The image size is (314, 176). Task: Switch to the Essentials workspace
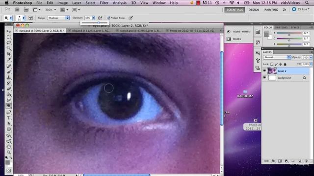coord(235,10)
